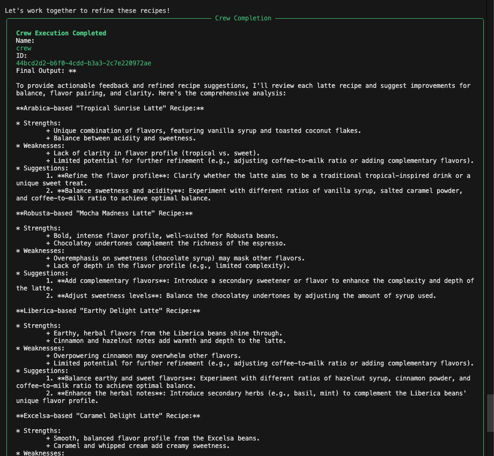Click the Tropical Sunrise Latte recipe heading
The image size is (494, 456).
tap(110, 108)
